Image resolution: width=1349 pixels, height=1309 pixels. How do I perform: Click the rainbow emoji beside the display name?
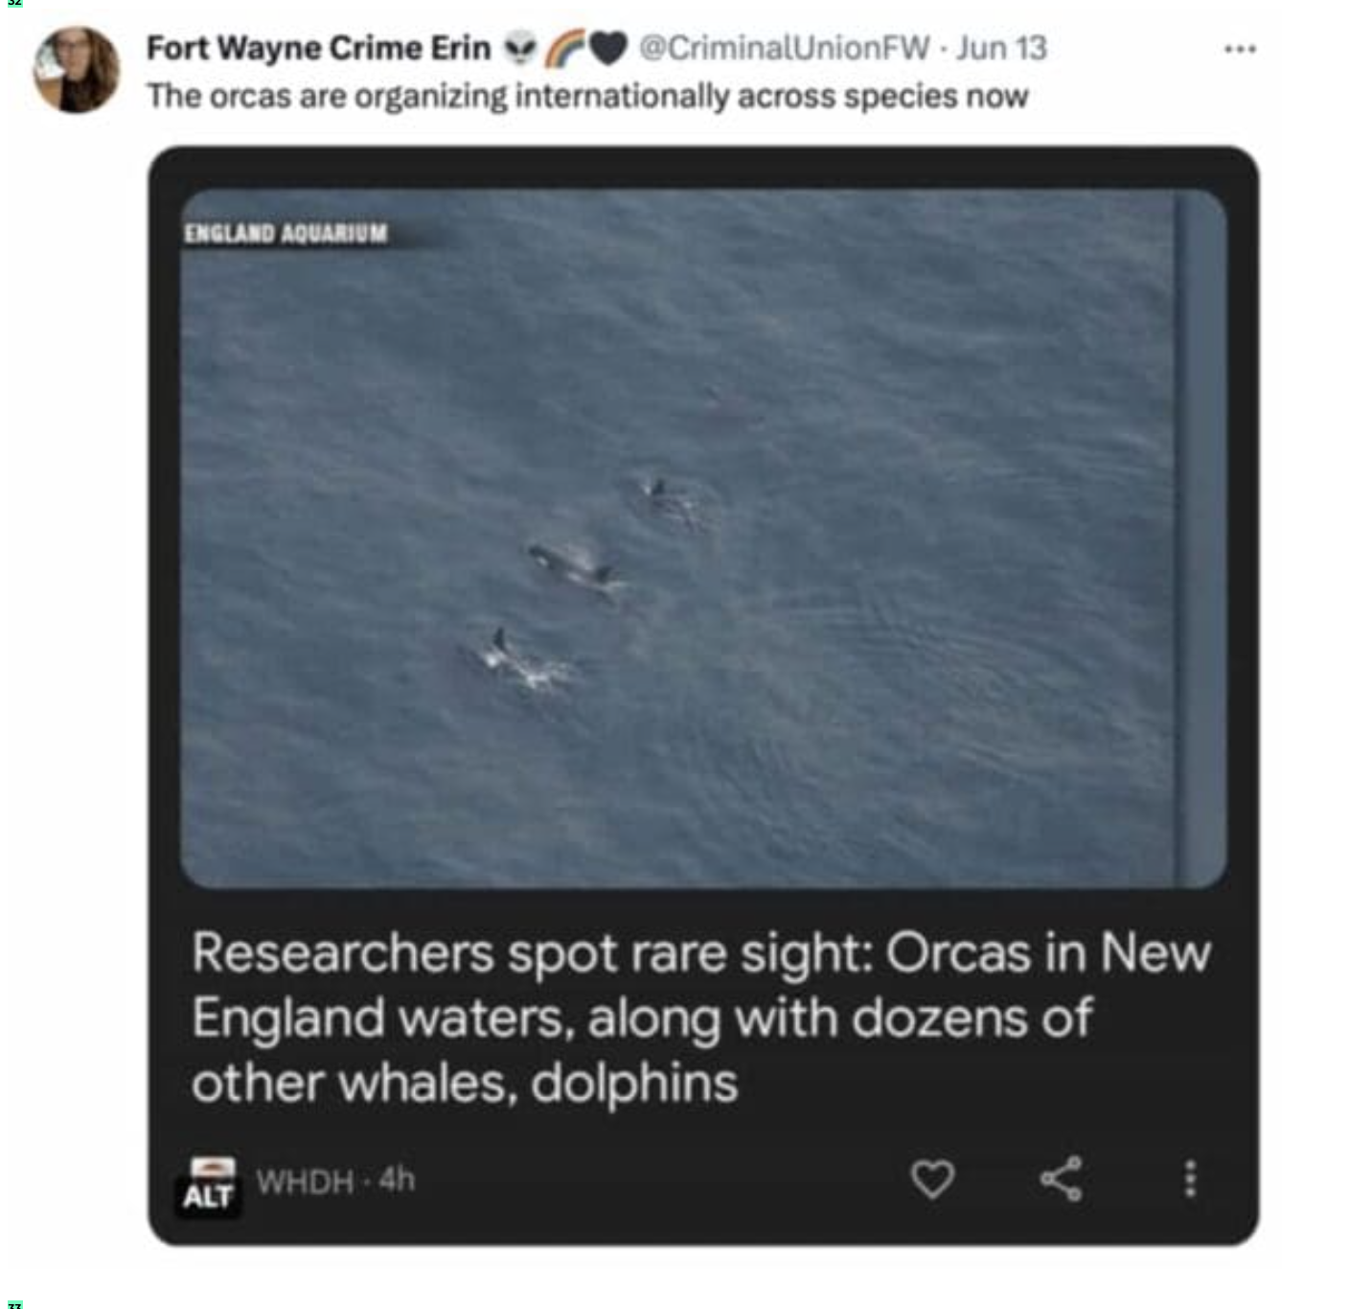(x=563, y=49)
